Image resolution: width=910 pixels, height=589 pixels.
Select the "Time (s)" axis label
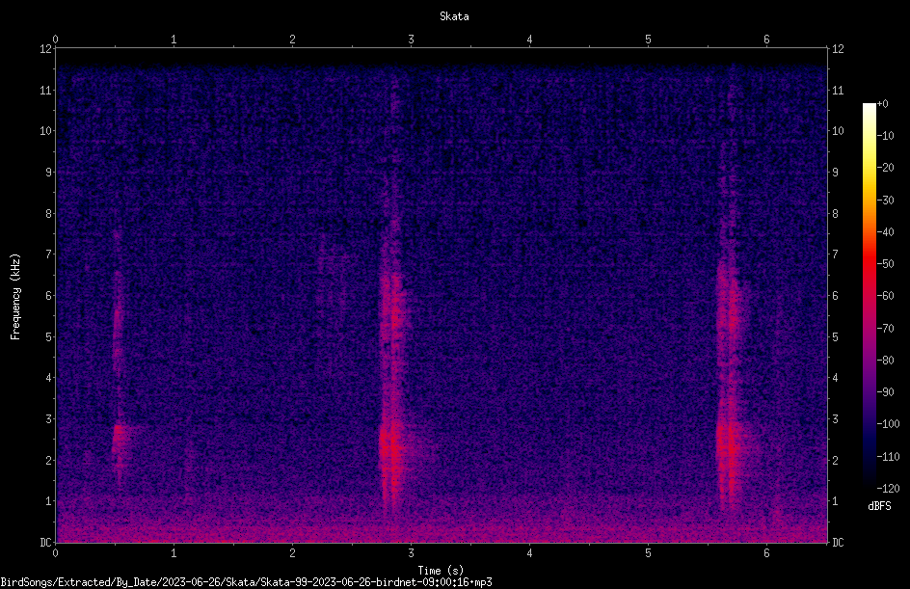441,571
